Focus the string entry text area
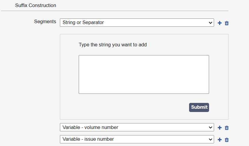Image resolution: width=249 pixels, height=146 pixels. tap(144, 74)
